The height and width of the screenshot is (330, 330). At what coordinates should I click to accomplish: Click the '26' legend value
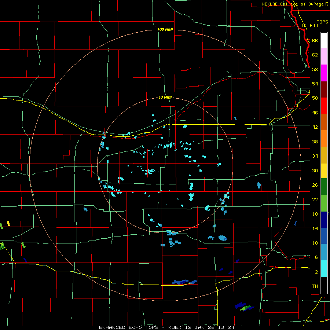(315, 185)
